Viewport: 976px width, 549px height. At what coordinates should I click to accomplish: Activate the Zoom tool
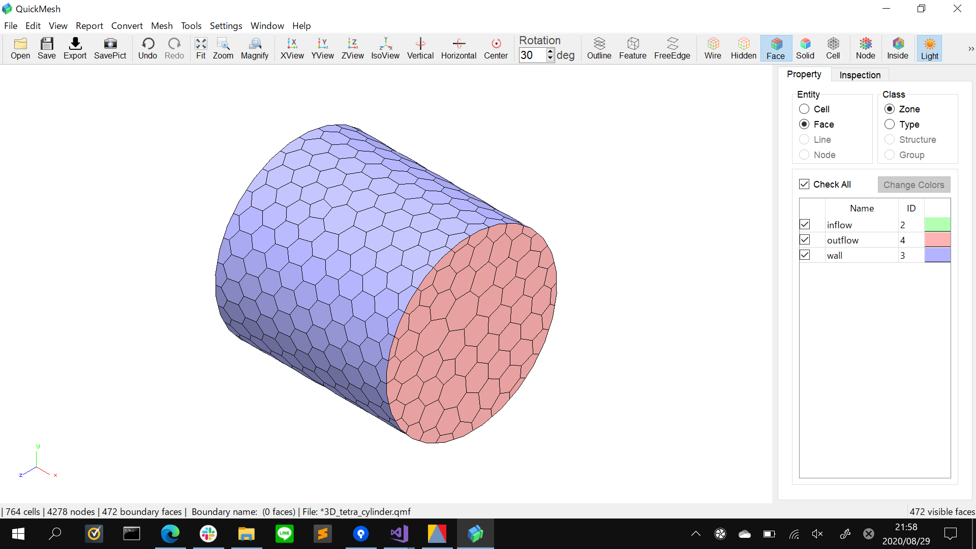click(223, 48)
